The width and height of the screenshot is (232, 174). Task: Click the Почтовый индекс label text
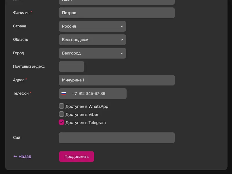tap(29, 66)
